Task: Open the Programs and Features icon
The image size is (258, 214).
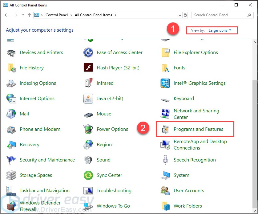Action: pyautogui.click(x=165, y=130)
